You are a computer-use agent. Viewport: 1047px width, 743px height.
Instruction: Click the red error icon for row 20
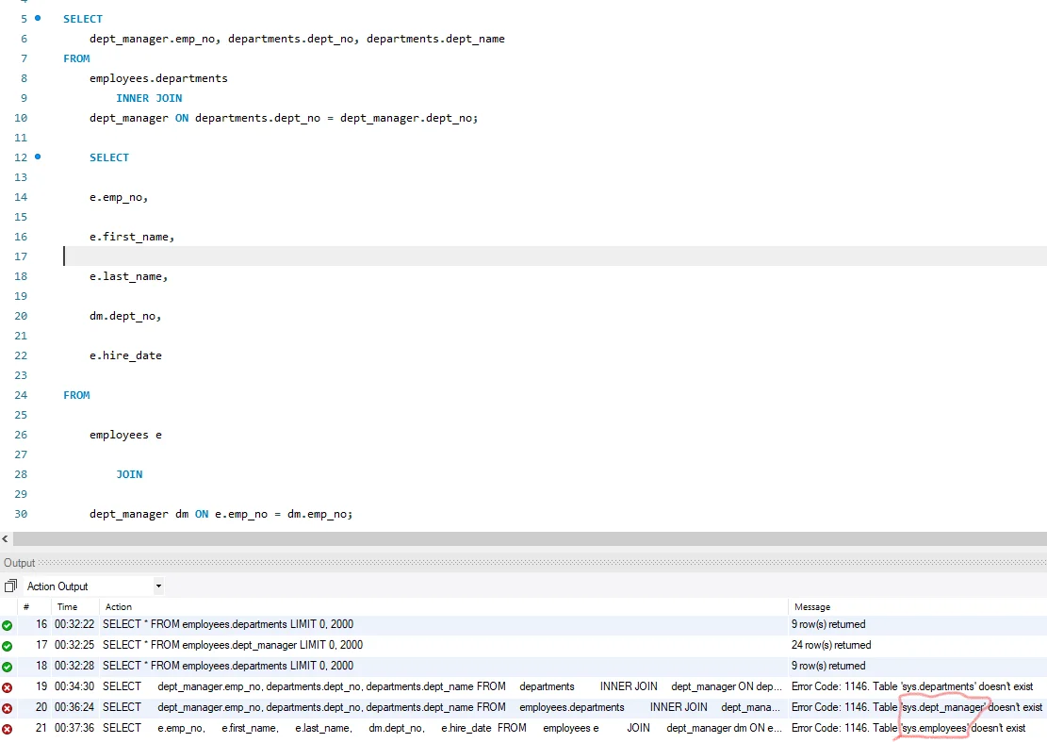coord(8,708)
